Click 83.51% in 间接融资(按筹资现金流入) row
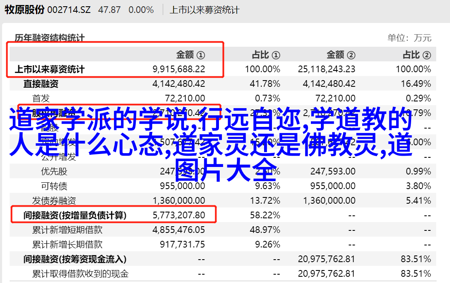Viewport: 450px width, 283px height. coord(416,259)
